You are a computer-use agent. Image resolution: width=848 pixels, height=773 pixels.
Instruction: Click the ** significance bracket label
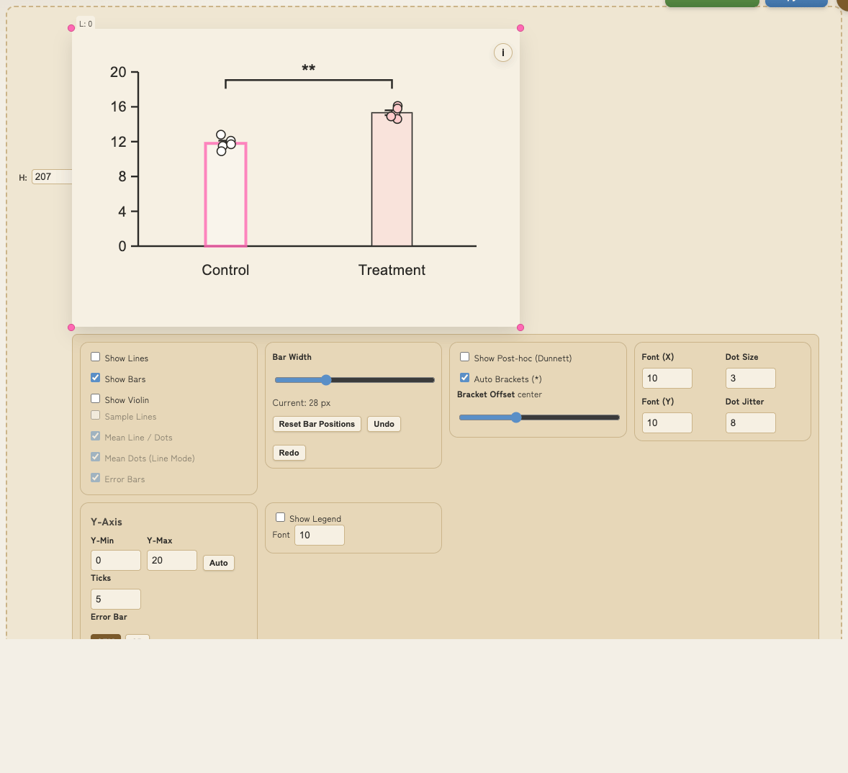click(x=308, y=69)
